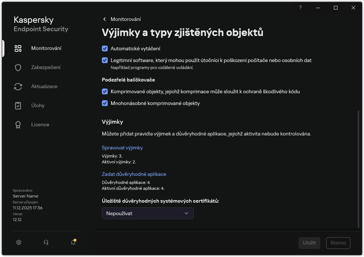Open the settings gear at the bottom

[18, 242]
